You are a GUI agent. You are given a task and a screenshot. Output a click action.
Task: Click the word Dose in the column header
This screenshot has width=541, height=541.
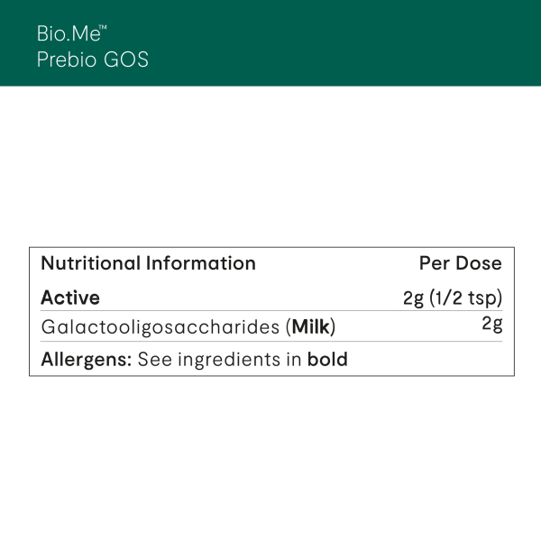[478, 263]
